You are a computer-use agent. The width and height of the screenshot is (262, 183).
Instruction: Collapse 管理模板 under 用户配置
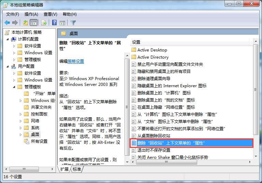(x=14, y=87)
